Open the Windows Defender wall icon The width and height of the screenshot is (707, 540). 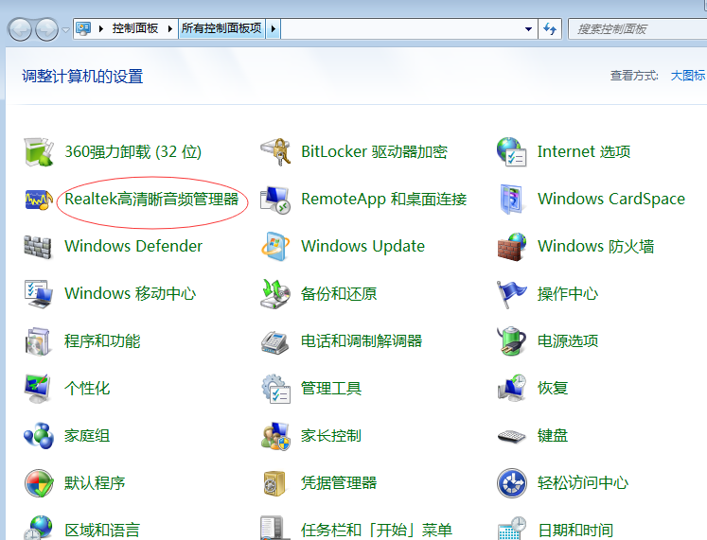coord(38,247)
